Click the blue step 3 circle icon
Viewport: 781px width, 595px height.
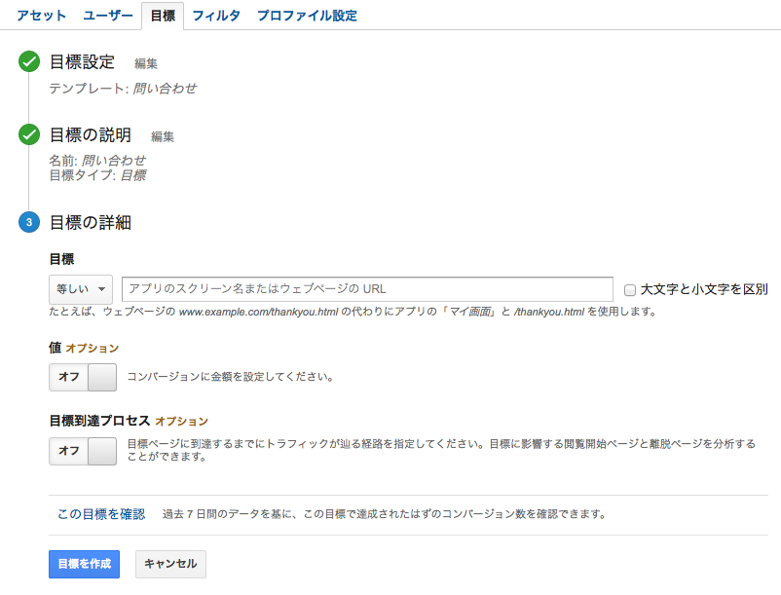29,222
